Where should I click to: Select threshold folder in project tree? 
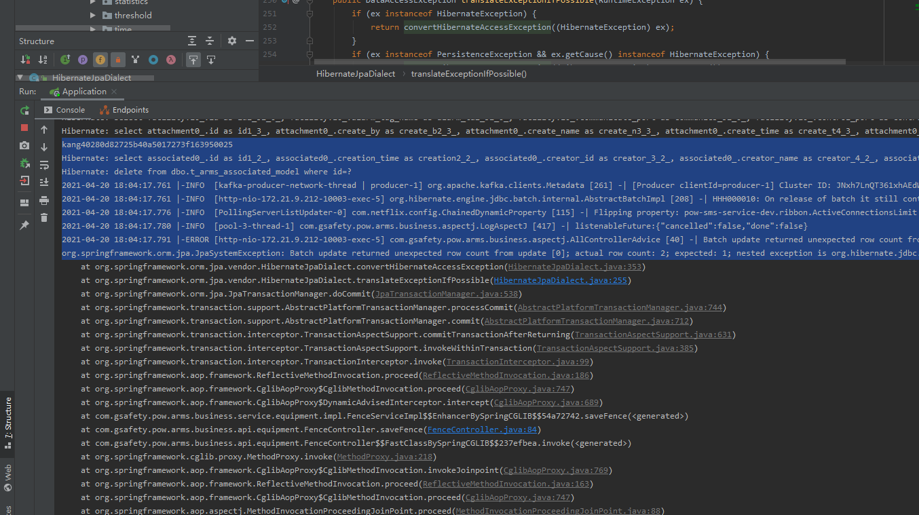[x=133, y=15]
